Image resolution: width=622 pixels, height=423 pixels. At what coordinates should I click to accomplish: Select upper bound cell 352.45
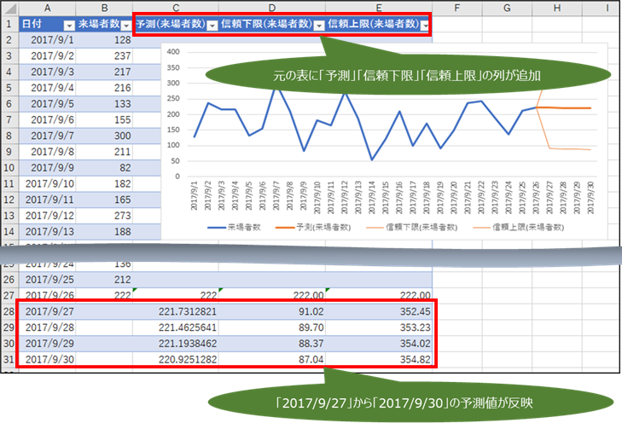point(379,311)
